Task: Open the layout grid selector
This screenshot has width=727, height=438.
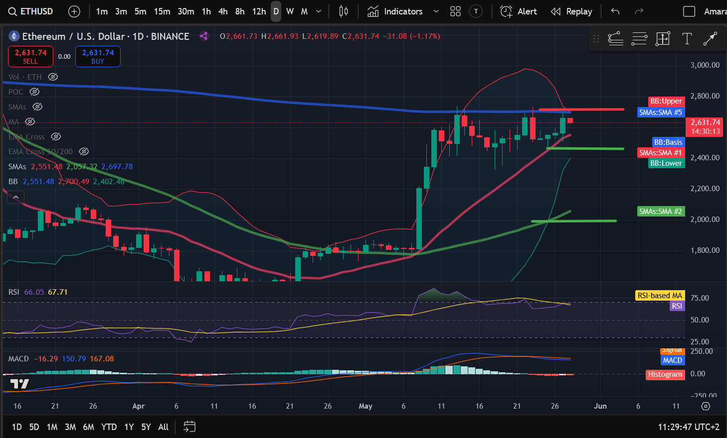Action: click(x=455, y=11)
